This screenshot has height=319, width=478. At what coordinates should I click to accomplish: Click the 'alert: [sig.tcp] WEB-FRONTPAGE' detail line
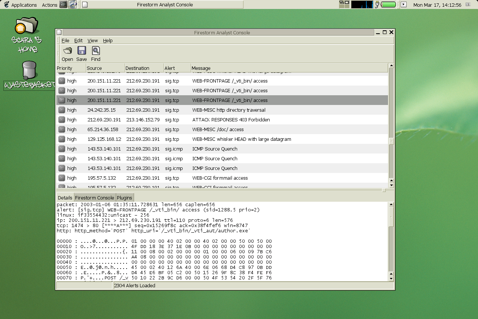(x=158, y=210)
